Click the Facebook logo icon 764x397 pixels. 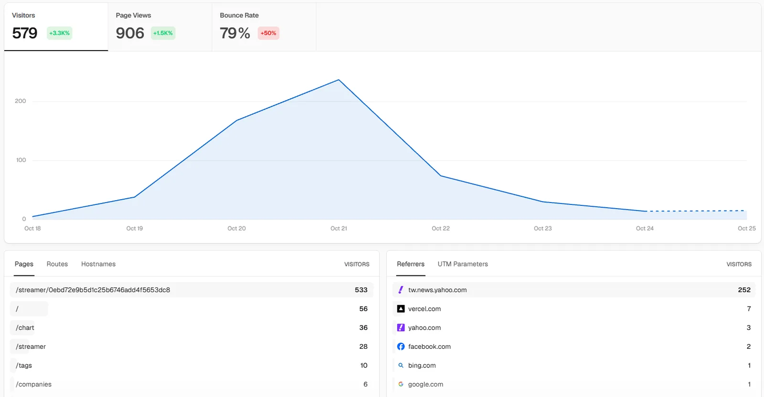(401, 346)
